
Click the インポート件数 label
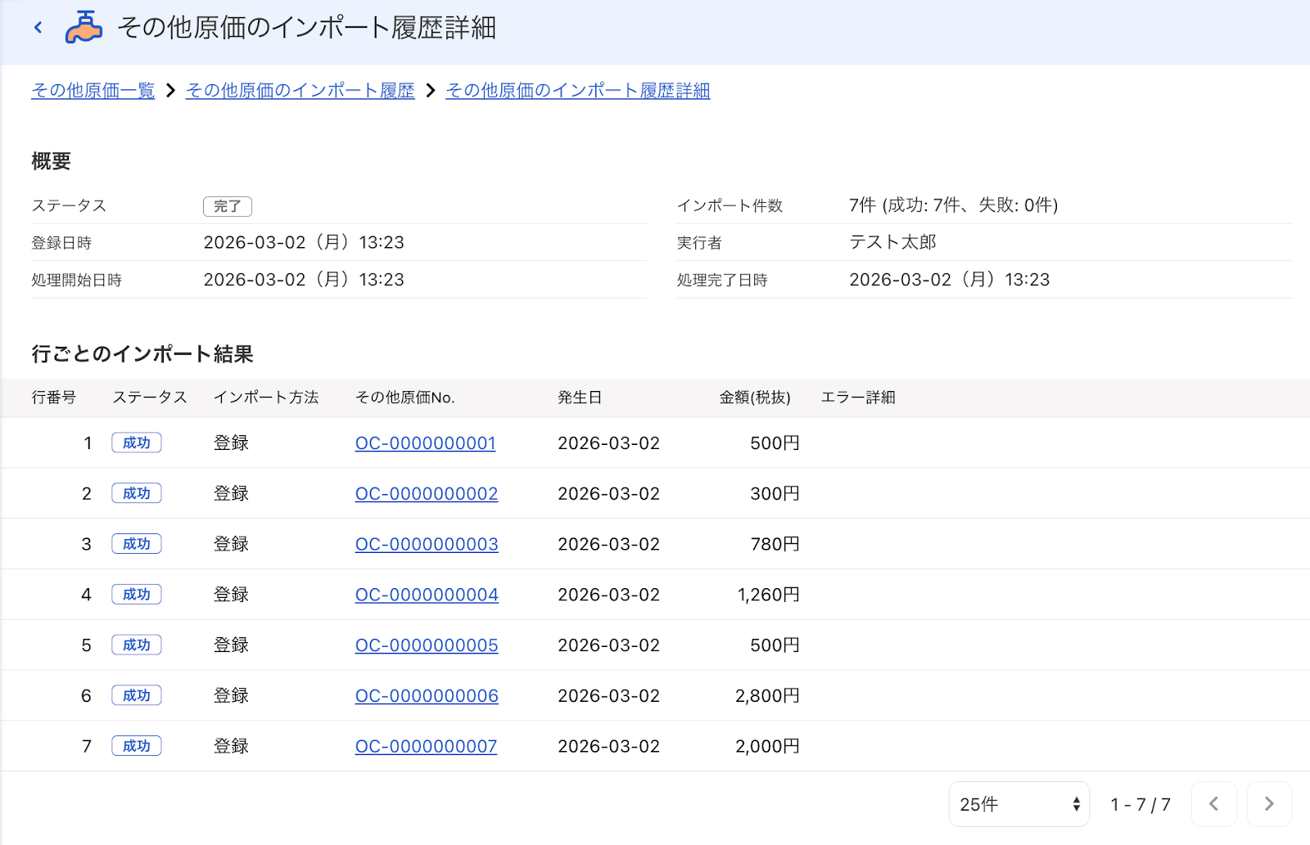point(730,206)
